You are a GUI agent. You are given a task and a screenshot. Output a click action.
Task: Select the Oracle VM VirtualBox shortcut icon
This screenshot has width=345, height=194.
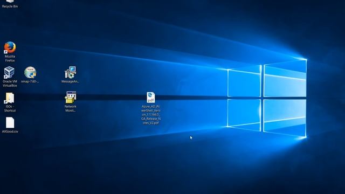[9, 72]
